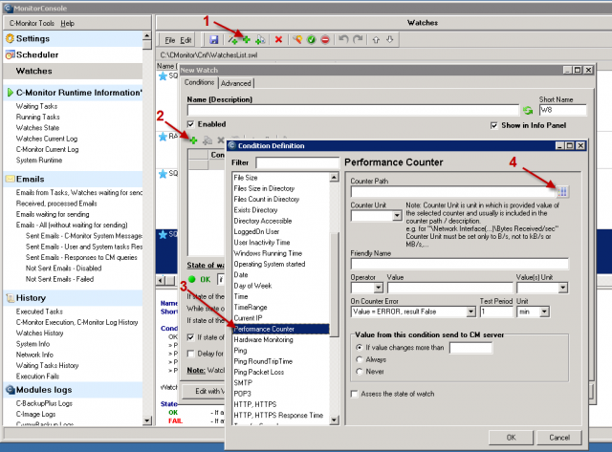Add condition with green plus icon
The height and width of the screenshot is (452, 612).
(x=193, y=140)
